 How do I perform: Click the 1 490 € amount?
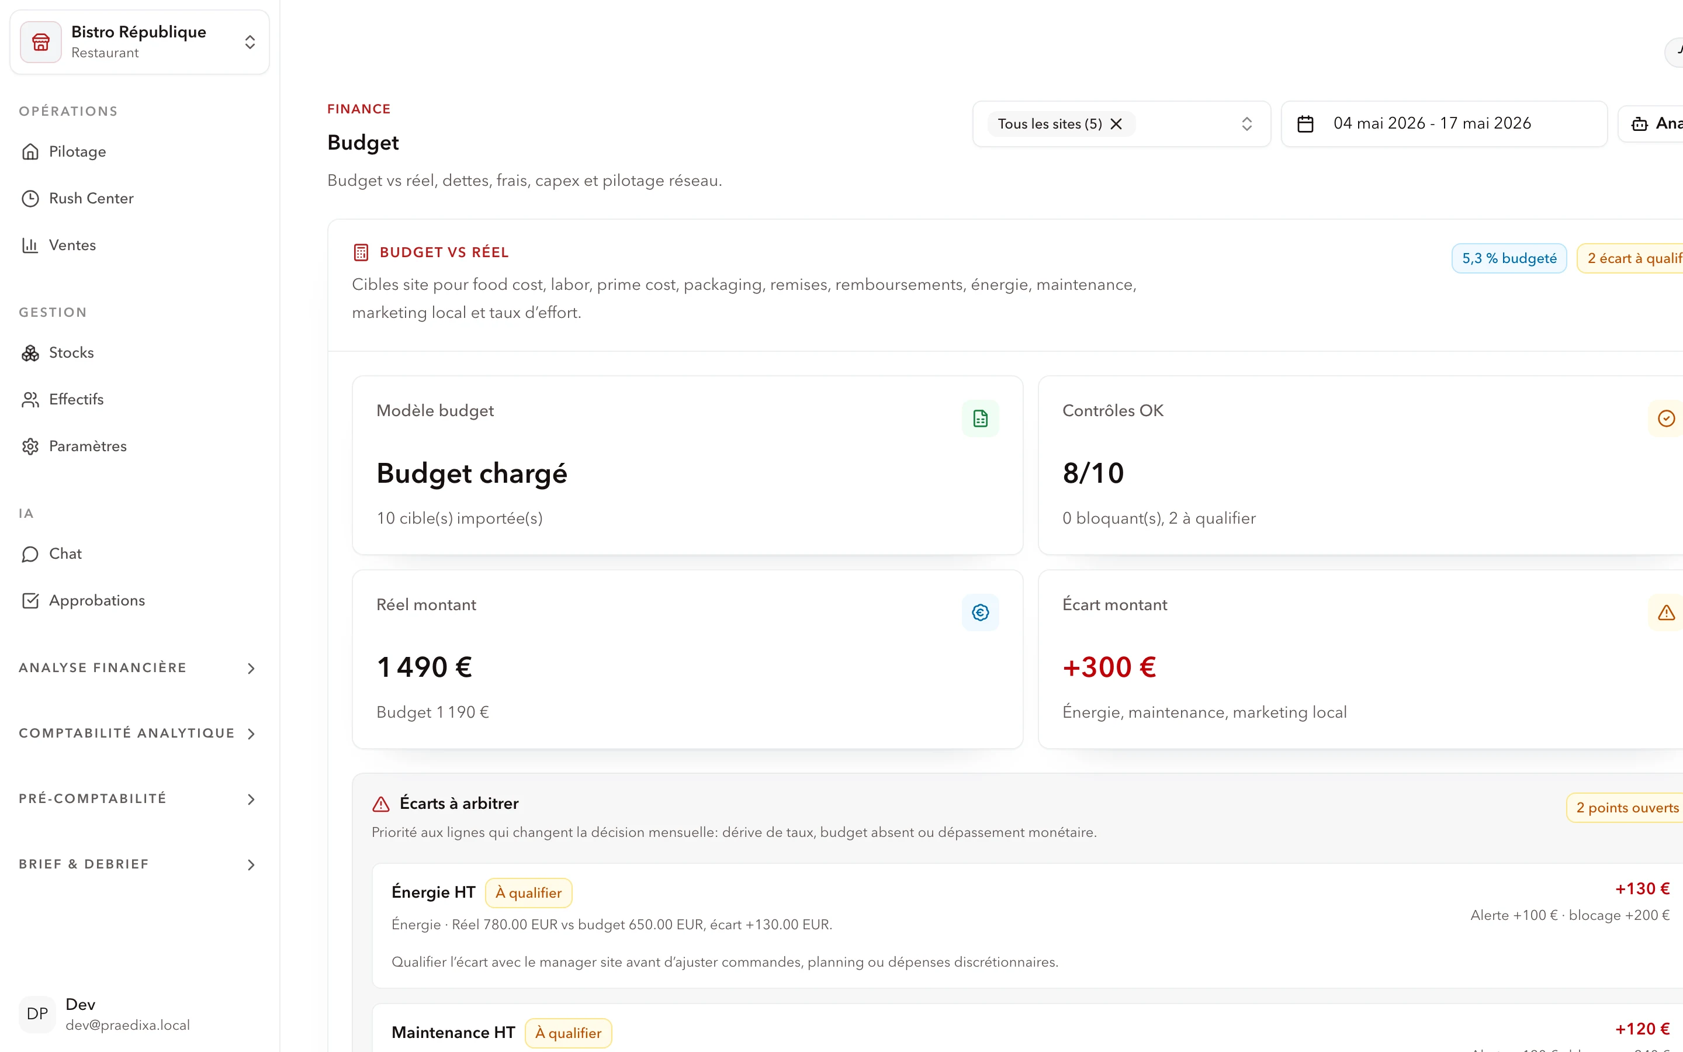tap(424, 667)
